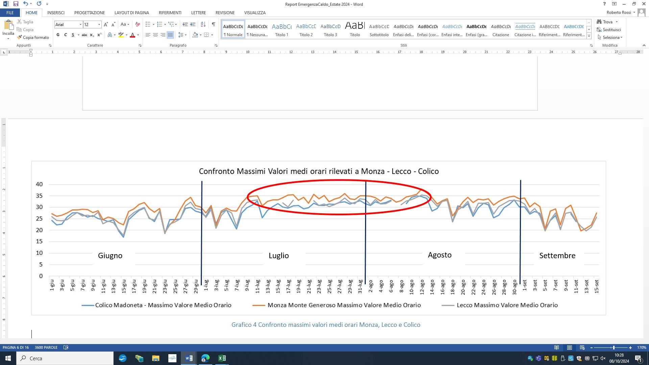Open the font size dropdown

pos(99,24)
